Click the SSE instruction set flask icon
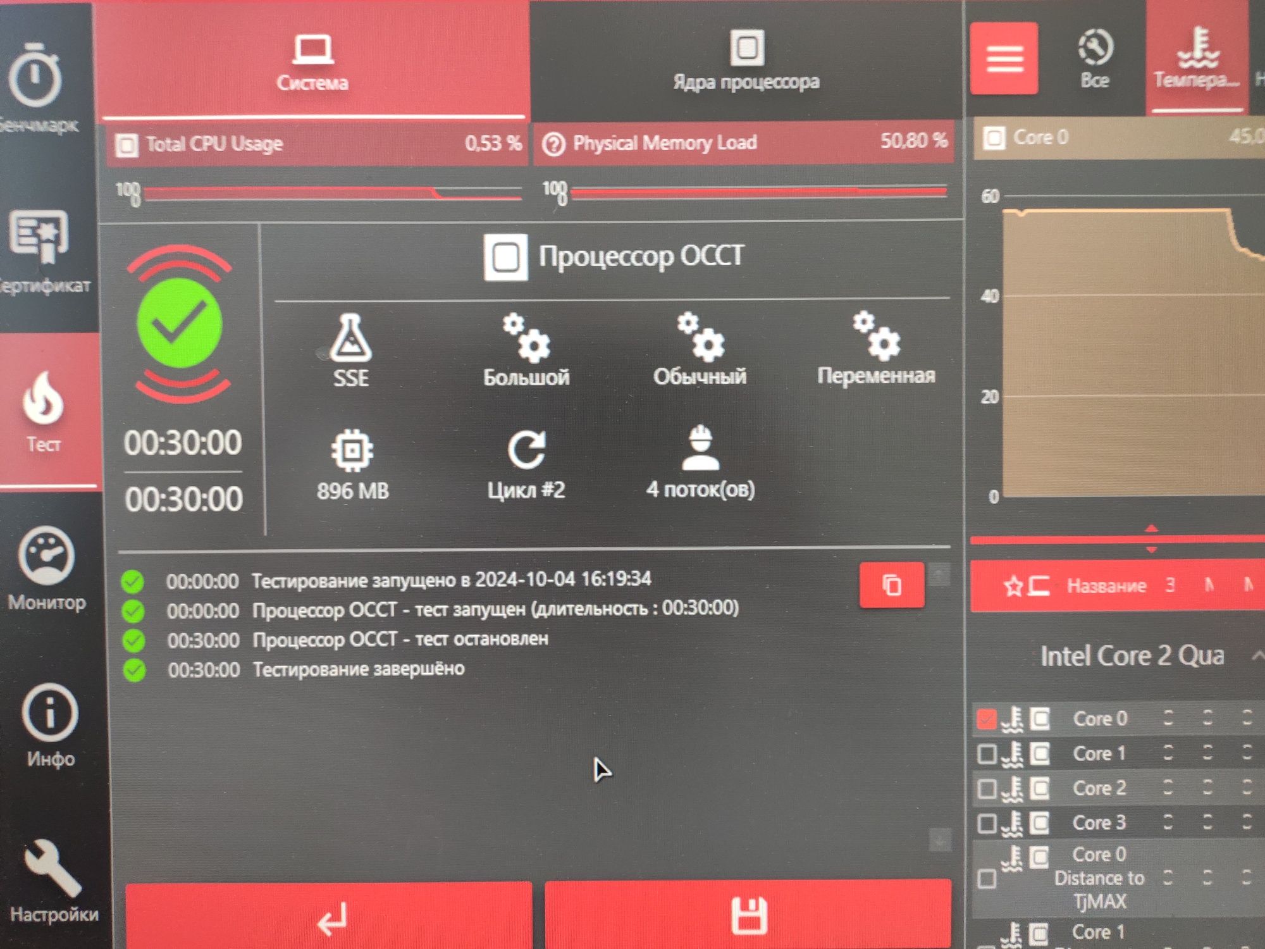The width and height of the screenshot is (1265, 949). coord(350,338)
